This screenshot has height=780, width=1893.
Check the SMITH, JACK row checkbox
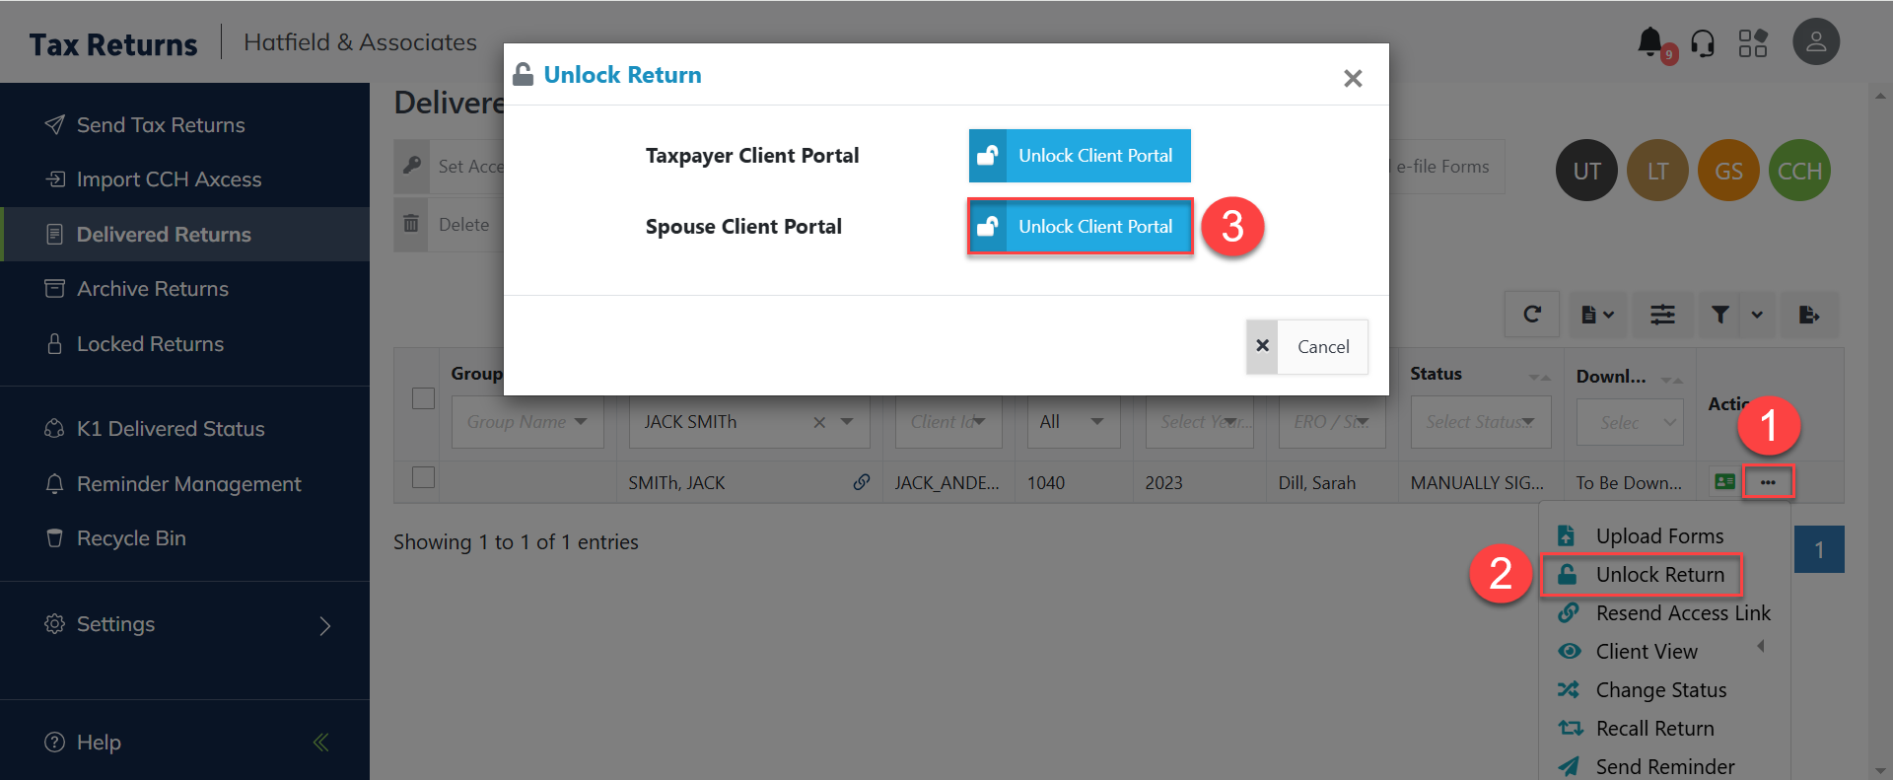point(423,477)
